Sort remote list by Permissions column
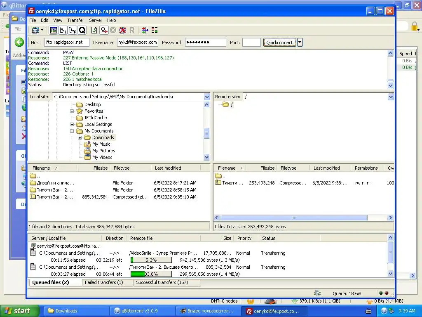 pos(368,168)
